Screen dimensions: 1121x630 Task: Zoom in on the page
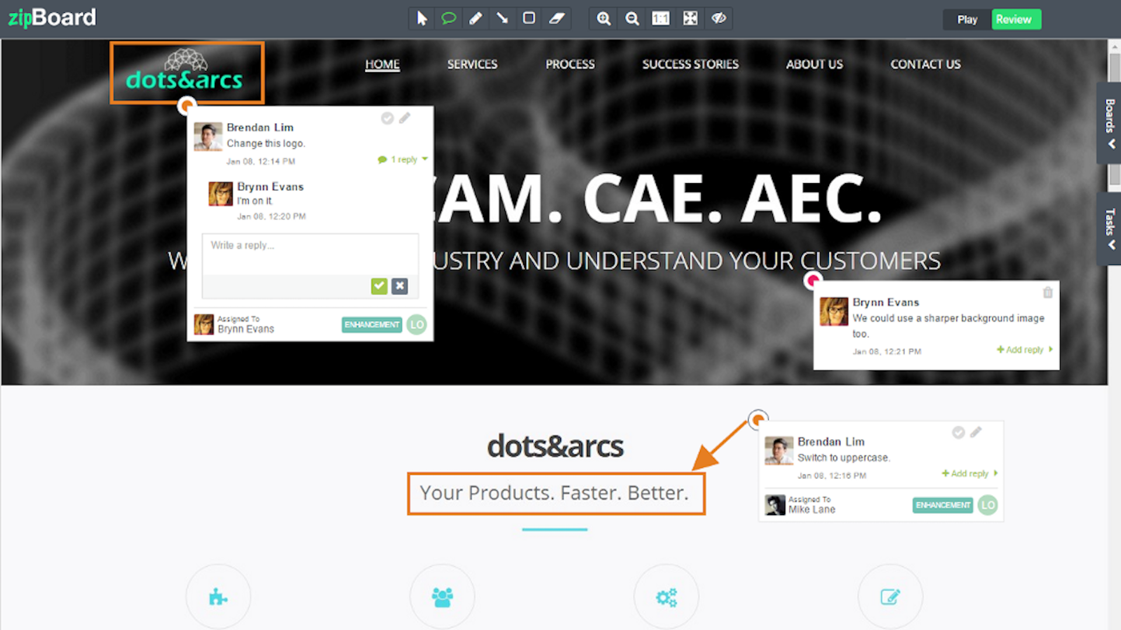pyautogui.click(x=603, y=18)
